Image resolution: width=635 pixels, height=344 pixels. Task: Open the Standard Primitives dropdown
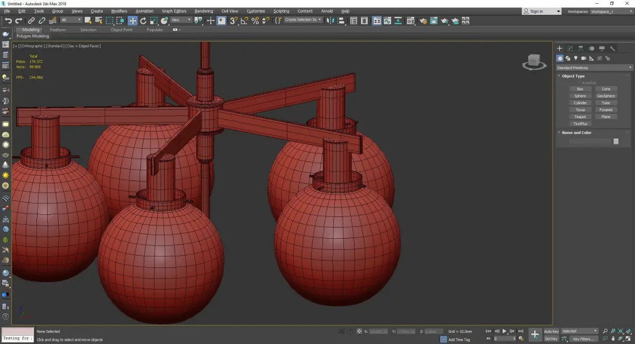click(x=594, y=68)
